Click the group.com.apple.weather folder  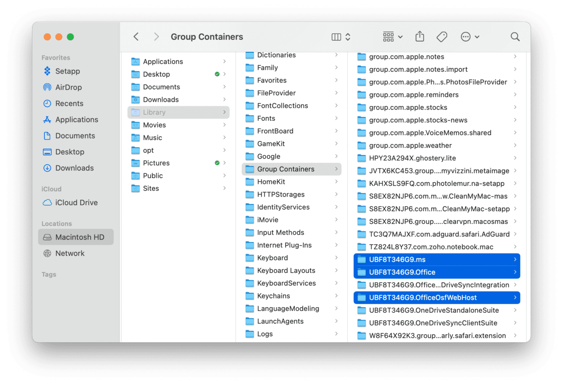[x=410, y=146]
